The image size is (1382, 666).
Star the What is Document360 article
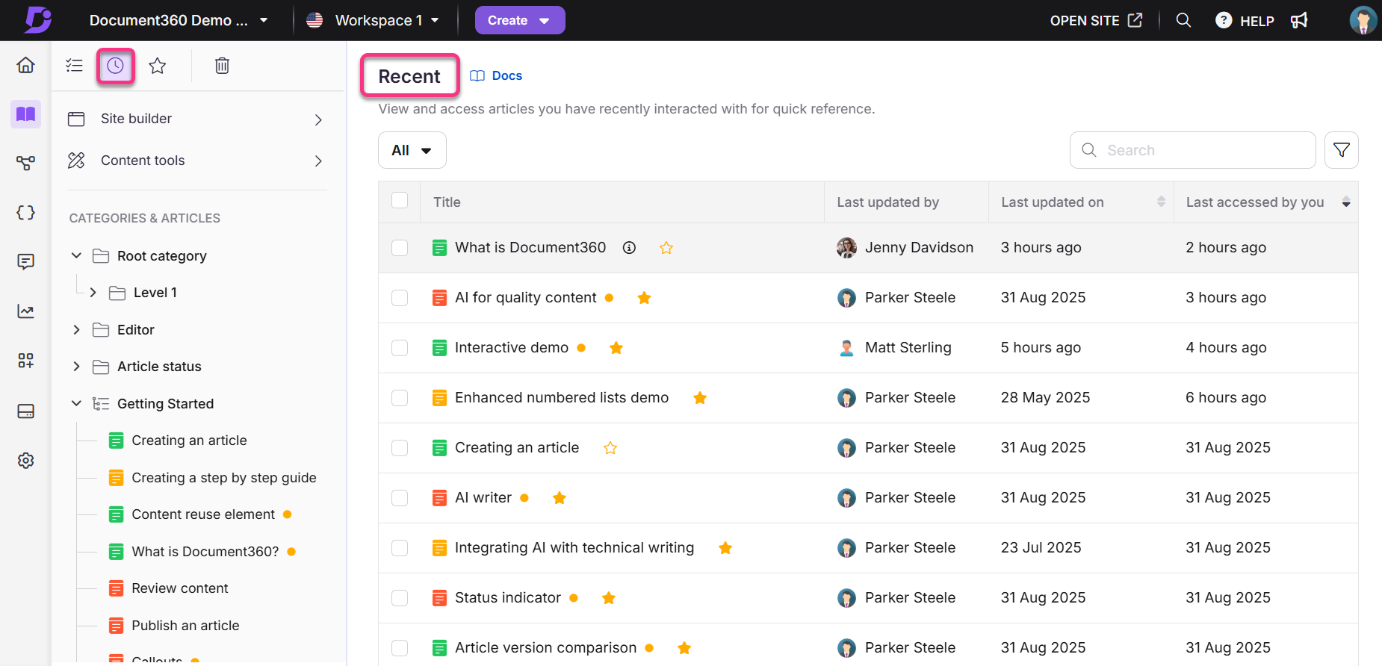point(666,248)
